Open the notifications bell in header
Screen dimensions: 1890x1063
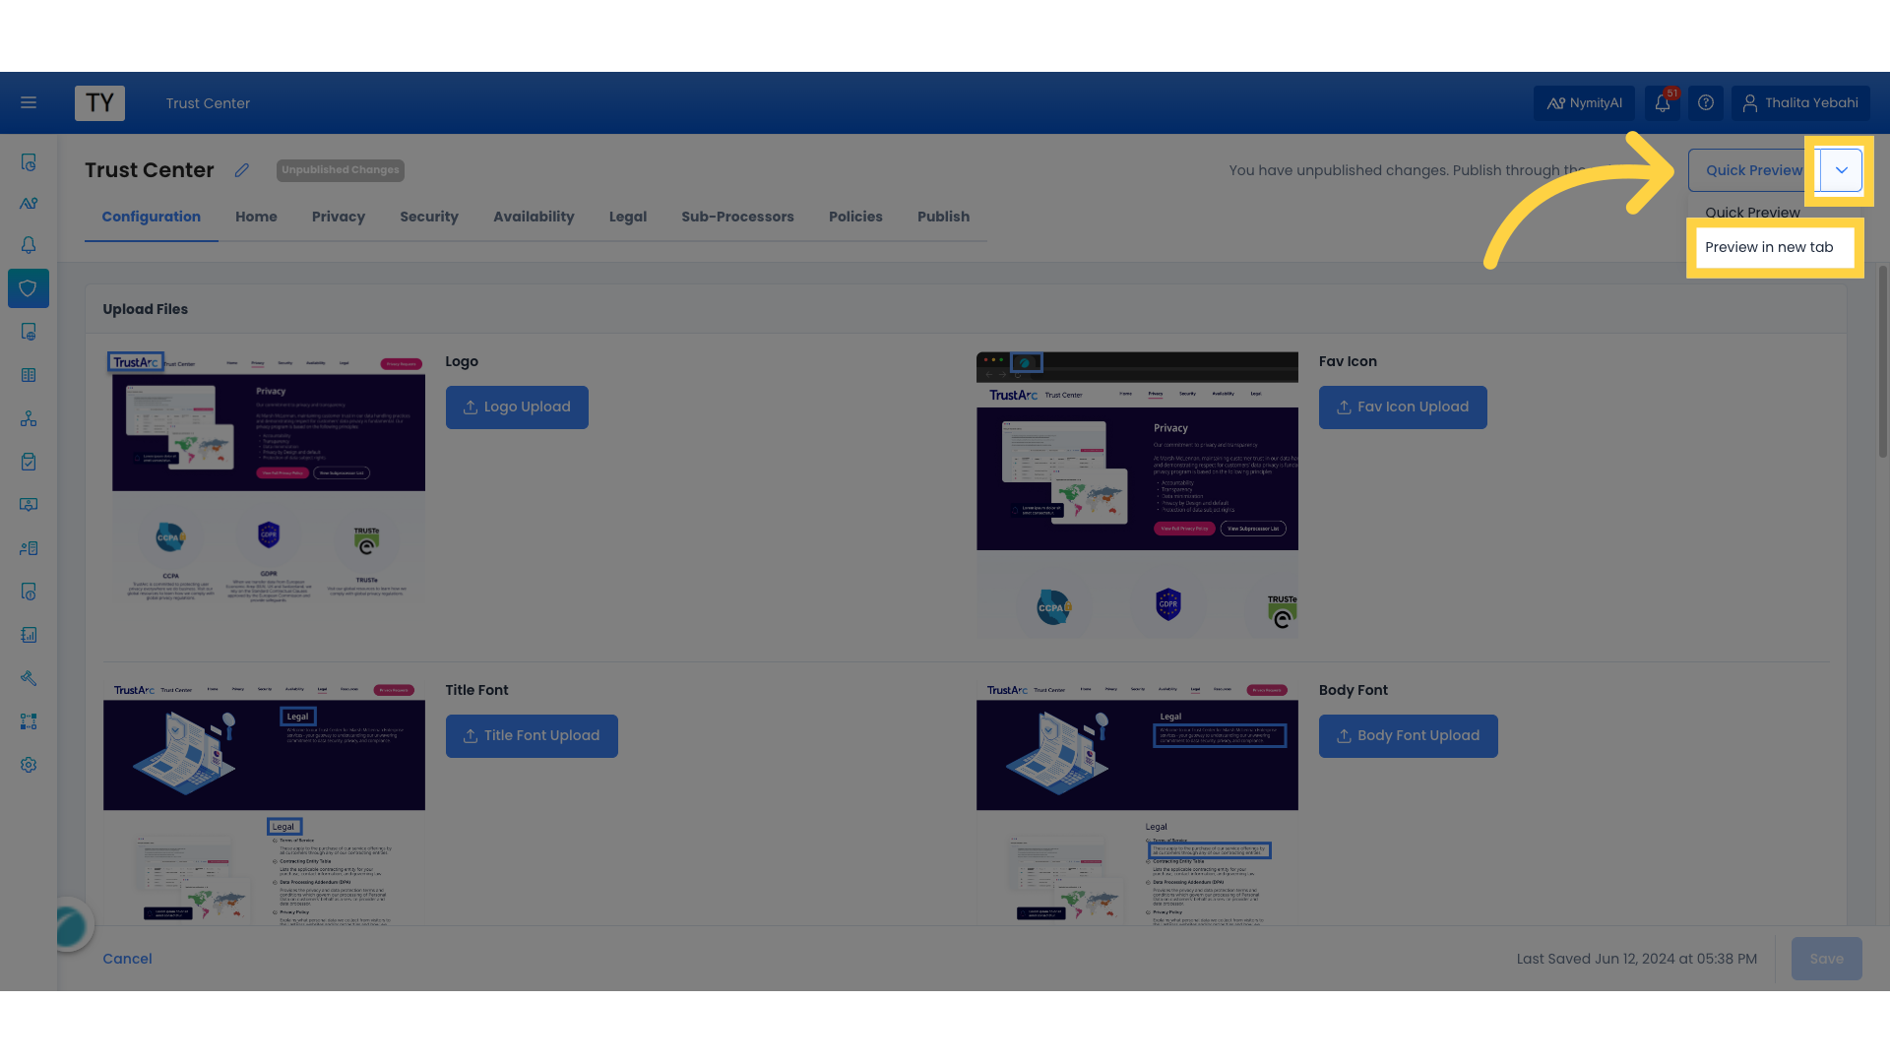1663,102
